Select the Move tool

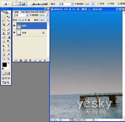pos(8,17)
